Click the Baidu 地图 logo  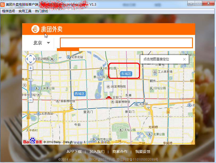tap(32, 141)
